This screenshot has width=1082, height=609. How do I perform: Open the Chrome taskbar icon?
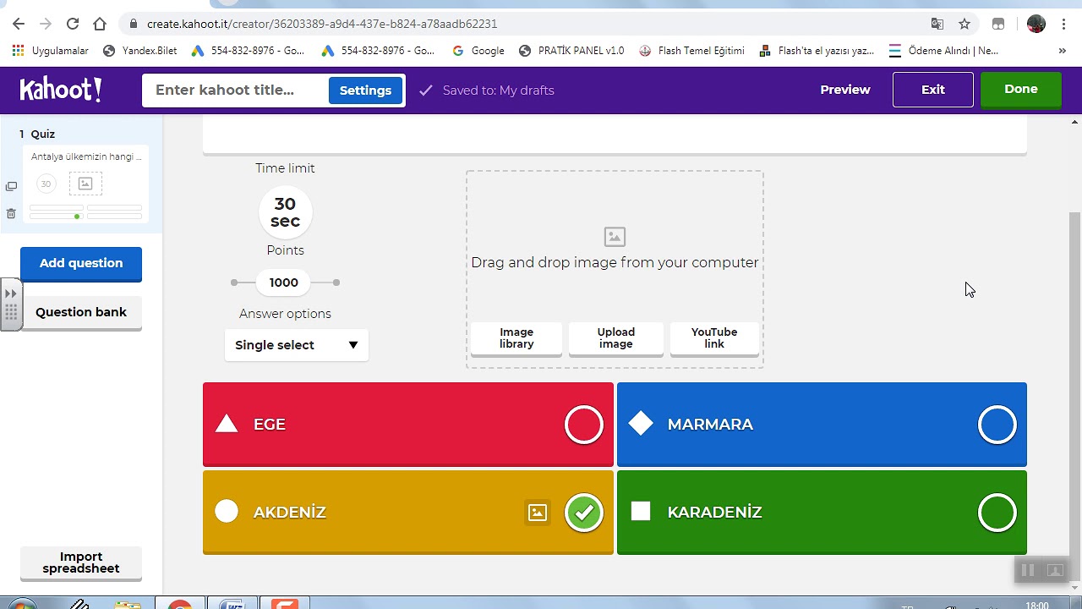[180, 604]
